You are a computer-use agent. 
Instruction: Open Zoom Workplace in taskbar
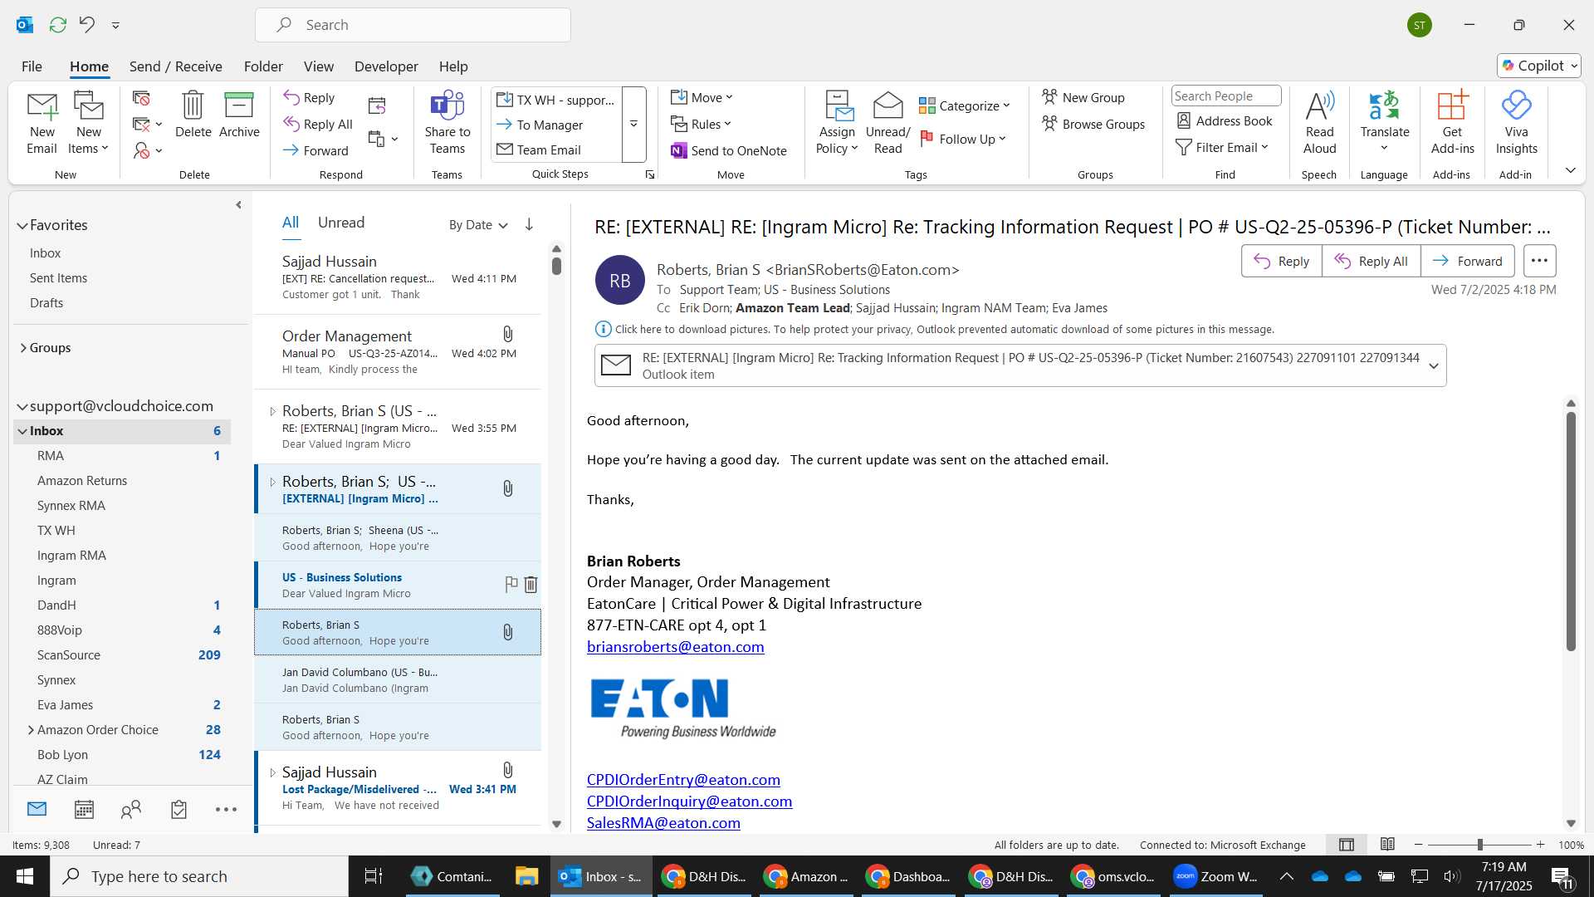(x=1215, y=877)
